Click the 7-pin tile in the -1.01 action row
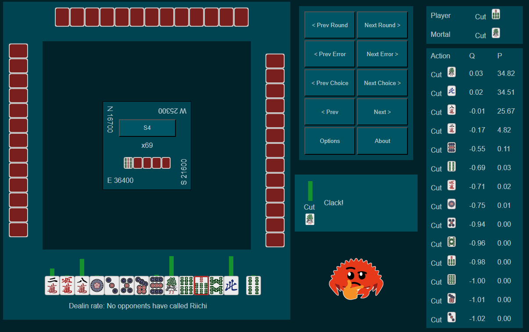 pyautogui.click(x=451, y=299)
